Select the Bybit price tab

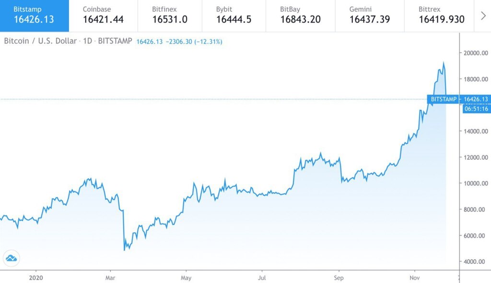pos(234,15)
